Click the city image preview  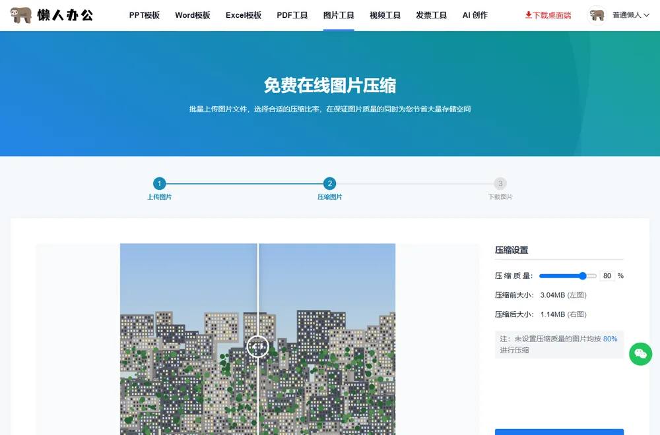tap(257, 339)
